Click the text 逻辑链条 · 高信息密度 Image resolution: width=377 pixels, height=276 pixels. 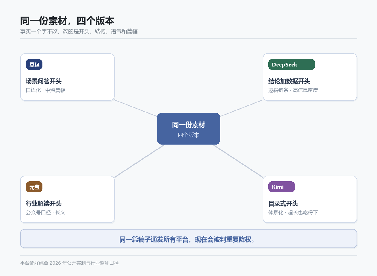coord(293,90)
